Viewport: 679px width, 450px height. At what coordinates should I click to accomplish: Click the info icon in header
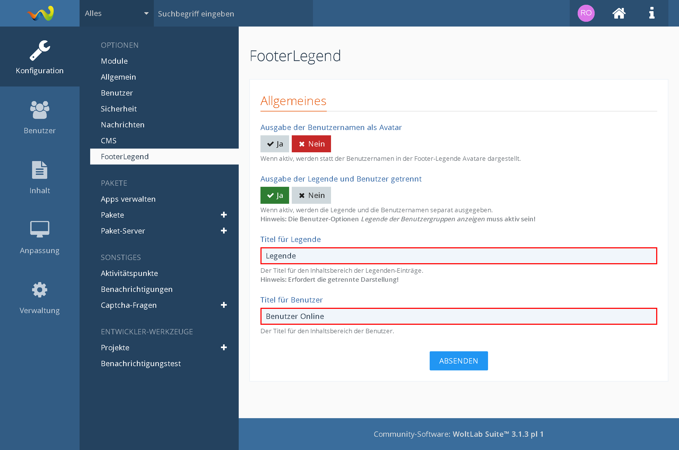point(652,13)
